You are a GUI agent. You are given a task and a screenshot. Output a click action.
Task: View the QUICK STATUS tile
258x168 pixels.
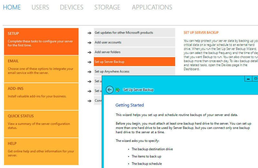coord(41,124)
